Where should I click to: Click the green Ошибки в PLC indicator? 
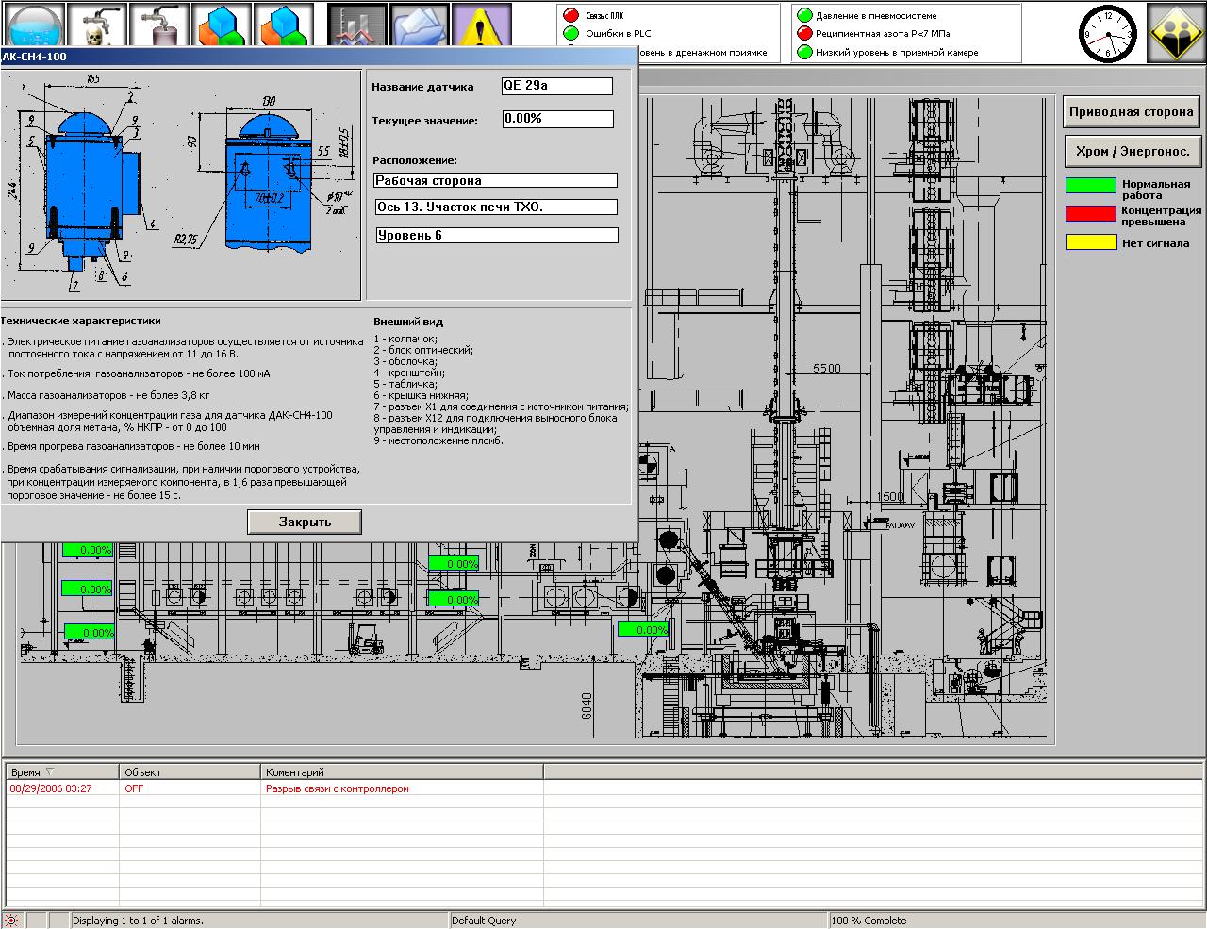(570, 33)
